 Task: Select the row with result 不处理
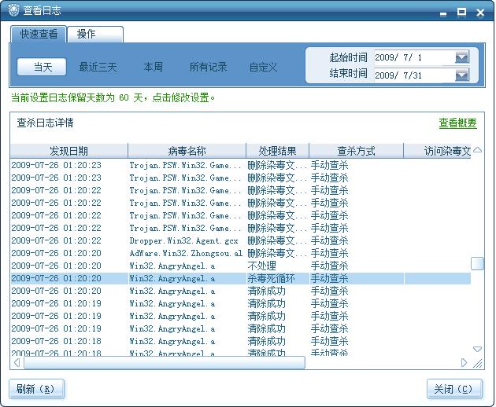click(241, 266)
